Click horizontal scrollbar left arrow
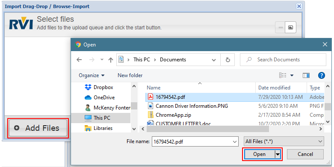The width and height of the screenshot is (334, 167). pos(143,129)
